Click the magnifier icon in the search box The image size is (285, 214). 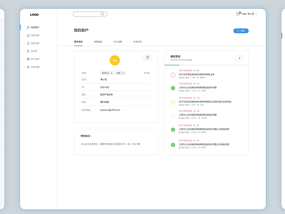pos(102,14)
